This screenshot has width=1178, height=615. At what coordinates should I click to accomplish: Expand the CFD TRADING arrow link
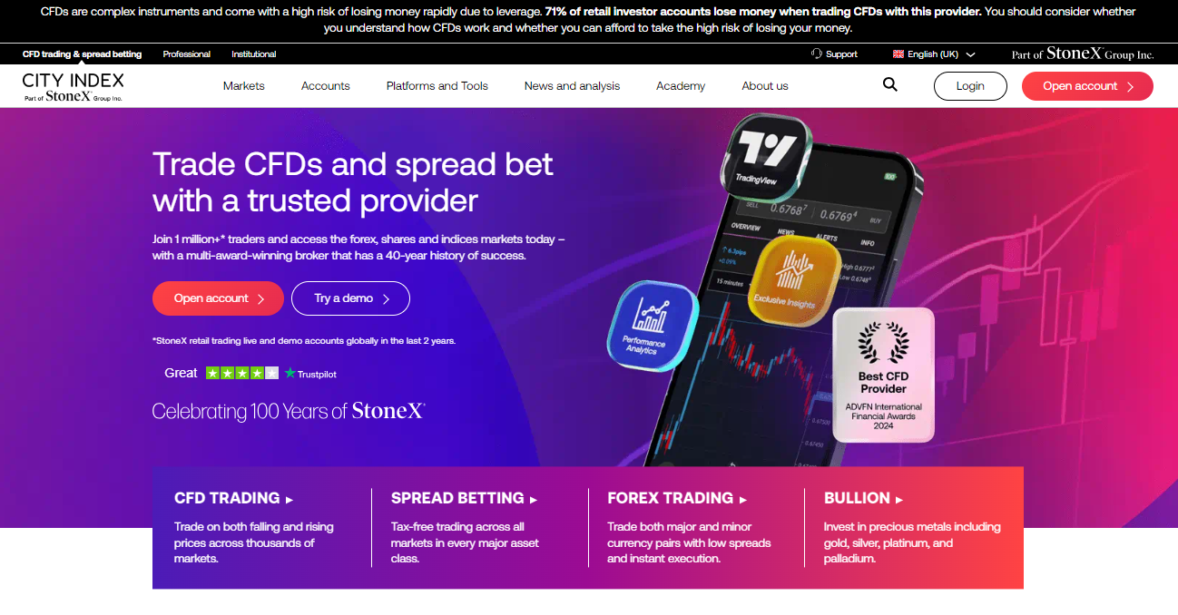click(234, 498)
